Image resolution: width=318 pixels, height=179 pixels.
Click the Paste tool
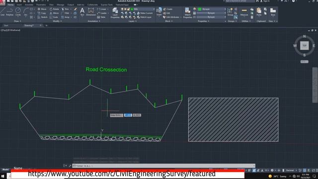(x=259, y=12)
